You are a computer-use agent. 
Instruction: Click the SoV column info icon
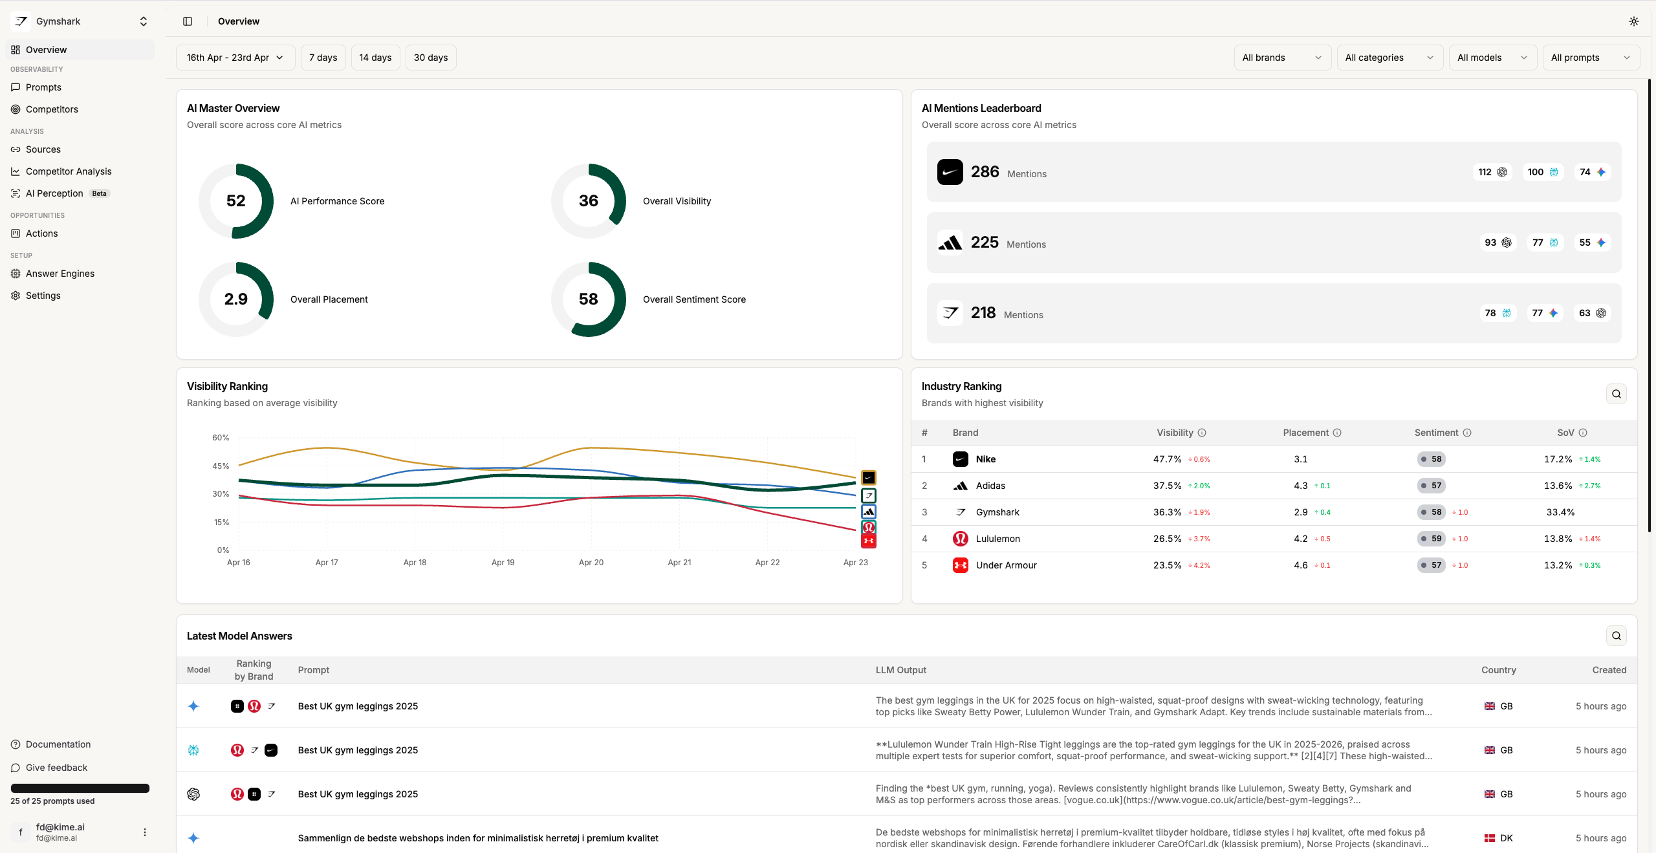(x=1583, y=433)
